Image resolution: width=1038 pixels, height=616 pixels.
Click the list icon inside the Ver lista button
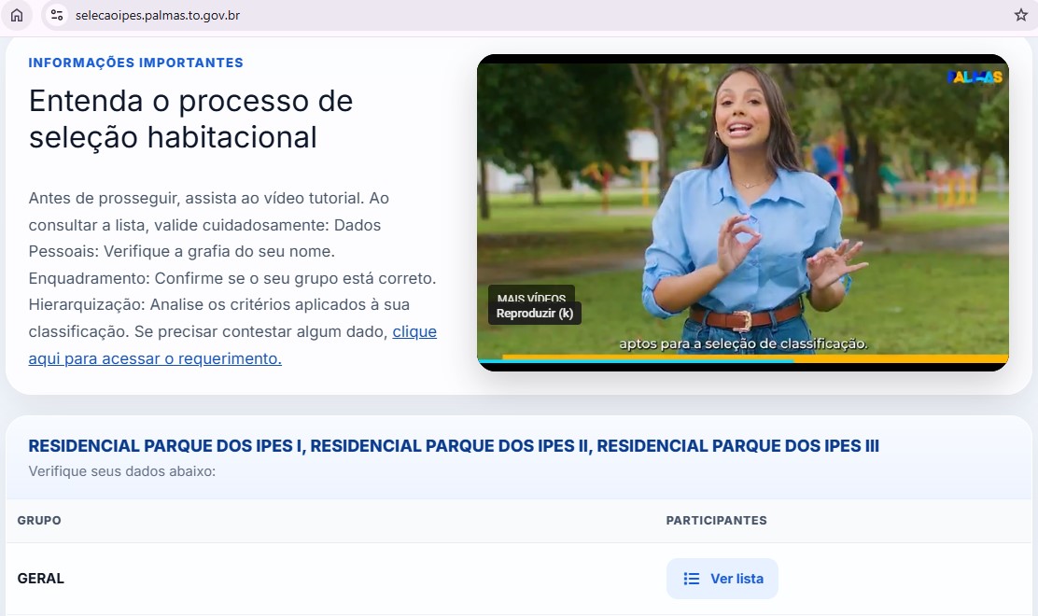(x=694, y=579)
